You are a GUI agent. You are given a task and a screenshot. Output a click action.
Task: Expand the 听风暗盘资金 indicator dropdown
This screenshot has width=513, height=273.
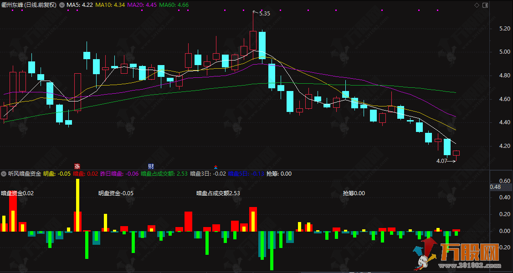coord(4,173)
